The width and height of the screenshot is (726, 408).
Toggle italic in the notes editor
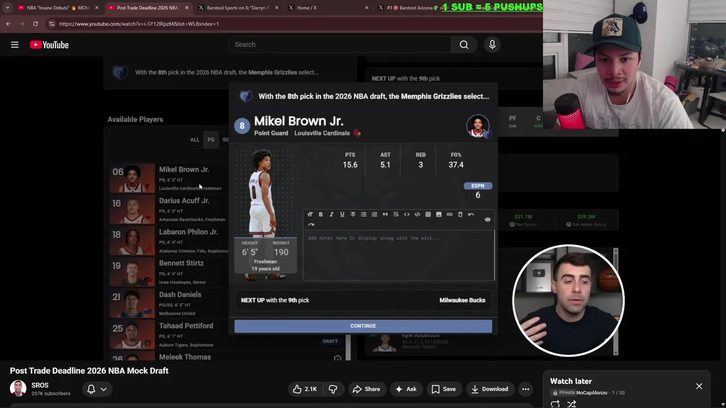point(331,215)
